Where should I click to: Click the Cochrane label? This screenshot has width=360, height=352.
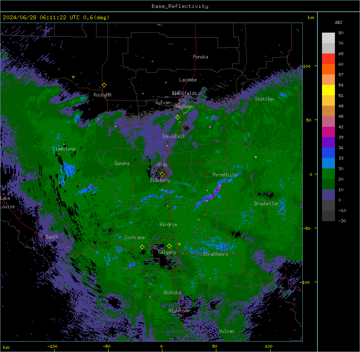(134, 237)
